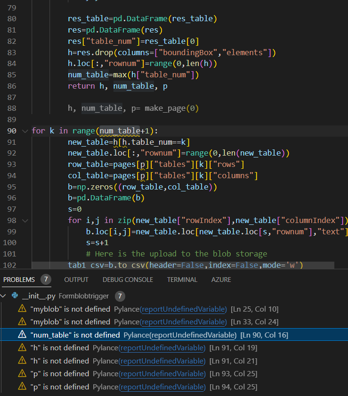Click "num_table=max" on line 85
The image size is (348, 396).
[x=97, y=75]
